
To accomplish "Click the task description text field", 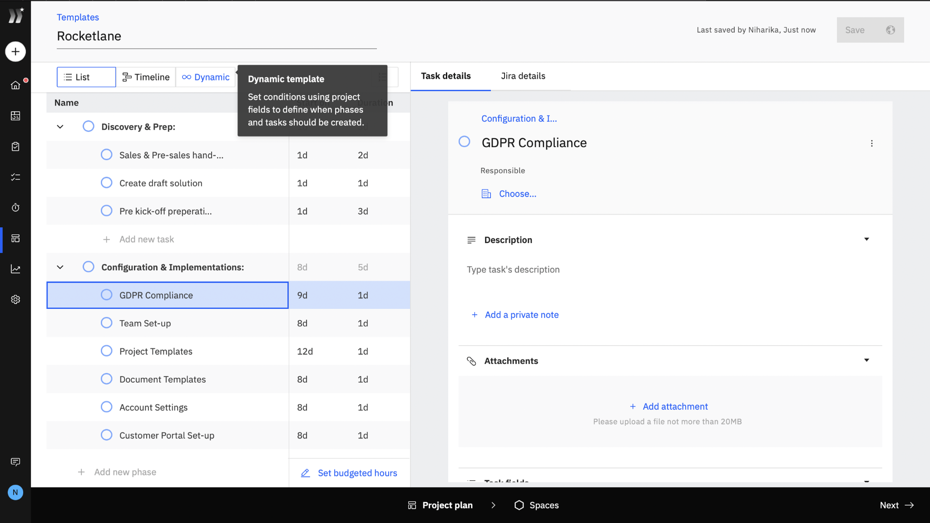I will 513,269.
